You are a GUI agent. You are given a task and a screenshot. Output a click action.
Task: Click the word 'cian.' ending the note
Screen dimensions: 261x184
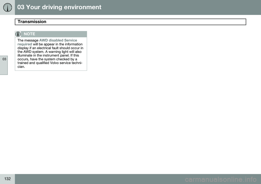(x=21, y=67)
